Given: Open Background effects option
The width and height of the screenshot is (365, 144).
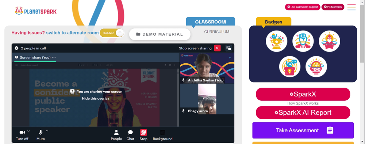Looking at the screenshot, I should [162, 135].
